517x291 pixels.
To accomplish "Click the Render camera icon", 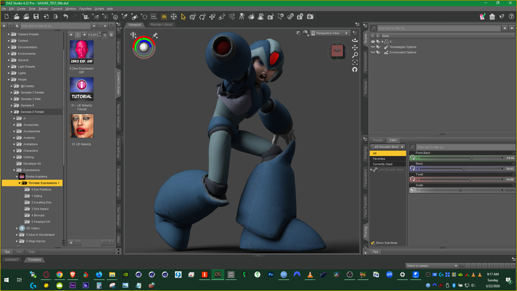I will tap(310, 17).
